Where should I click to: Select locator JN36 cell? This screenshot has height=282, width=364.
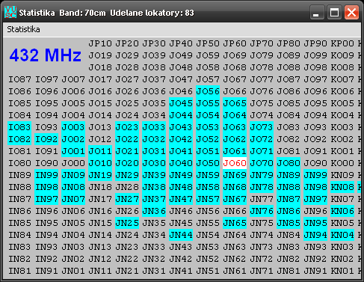click(154, 211)
